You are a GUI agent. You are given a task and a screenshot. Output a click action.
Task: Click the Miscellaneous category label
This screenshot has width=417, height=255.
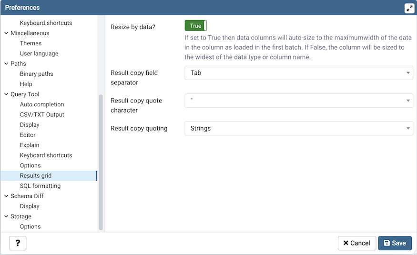point(30,33)
